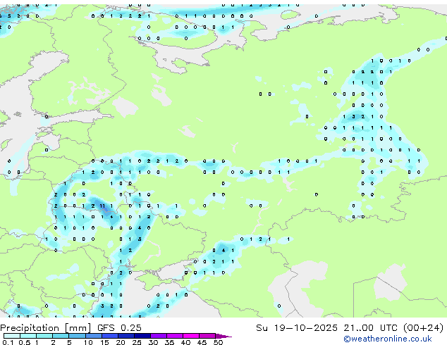Click the 1–2 mm legend swatch
Viewport: 447px width, 345px height.
tap(44, 336)
